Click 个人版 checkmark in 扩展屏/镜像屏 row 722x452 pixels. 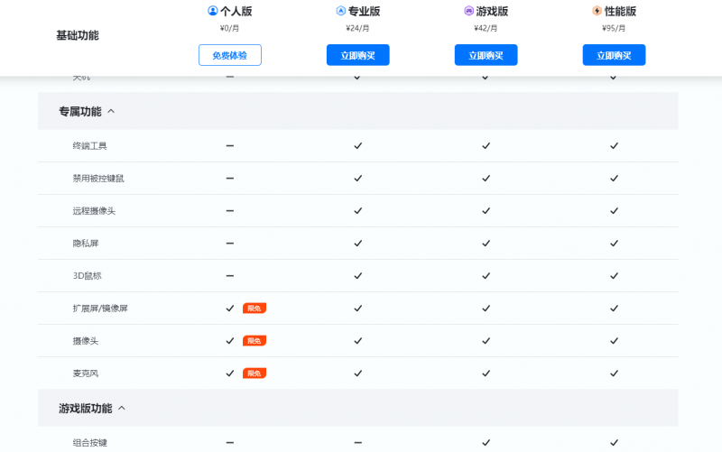tap(230, 309)
